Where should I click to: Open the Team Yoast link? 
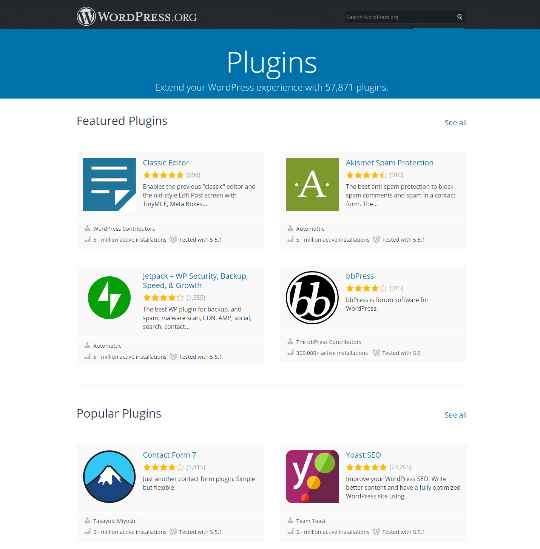tap(310, 521)
